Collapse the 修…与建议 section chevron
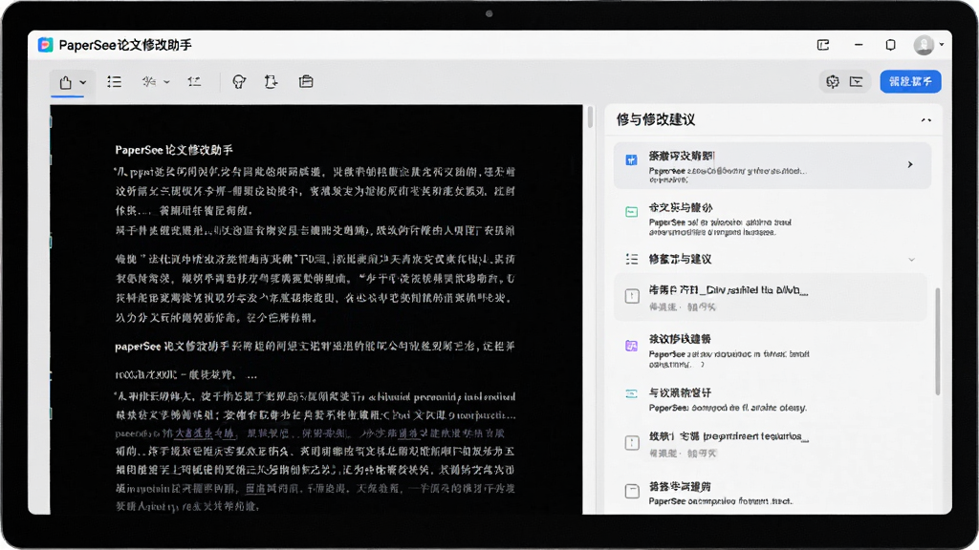Image resolution: width=979 pixels, height=550 pixels. pos(911,260)
